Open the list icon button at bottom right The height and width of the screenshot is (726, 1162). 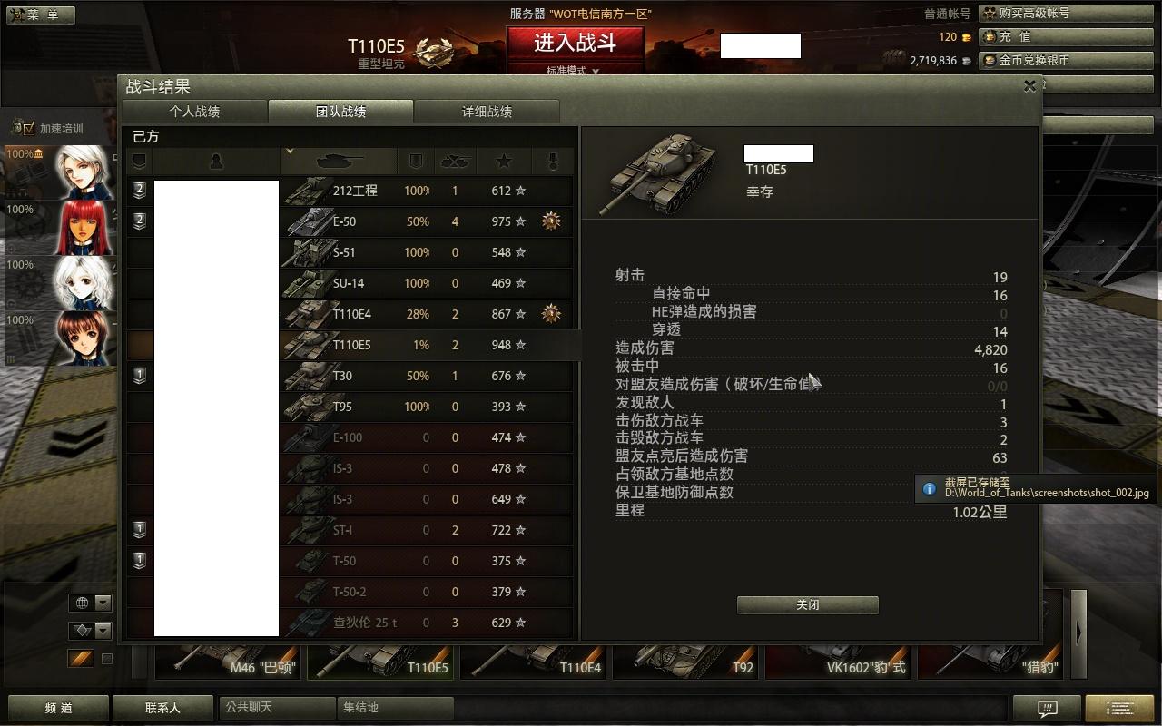(x=1119, y=708)
